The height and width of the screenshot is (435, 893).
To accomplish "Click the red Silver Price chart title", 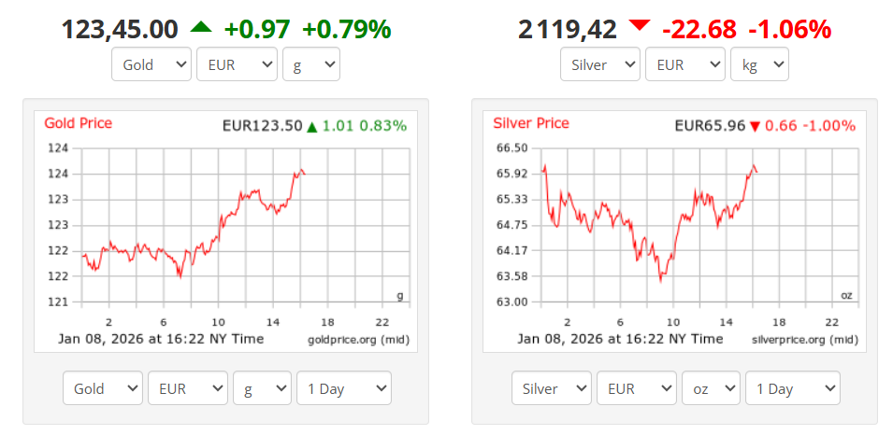I will click(530, 123).
